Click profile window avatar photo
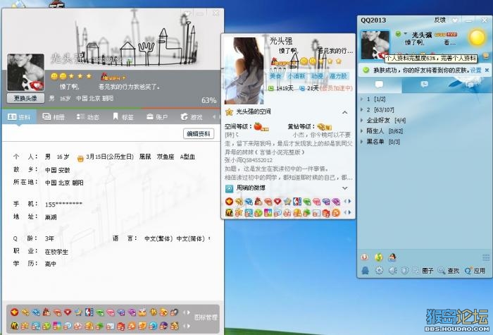Image resolution: width=493 pixels, height=335 pixels. point(25,73)
